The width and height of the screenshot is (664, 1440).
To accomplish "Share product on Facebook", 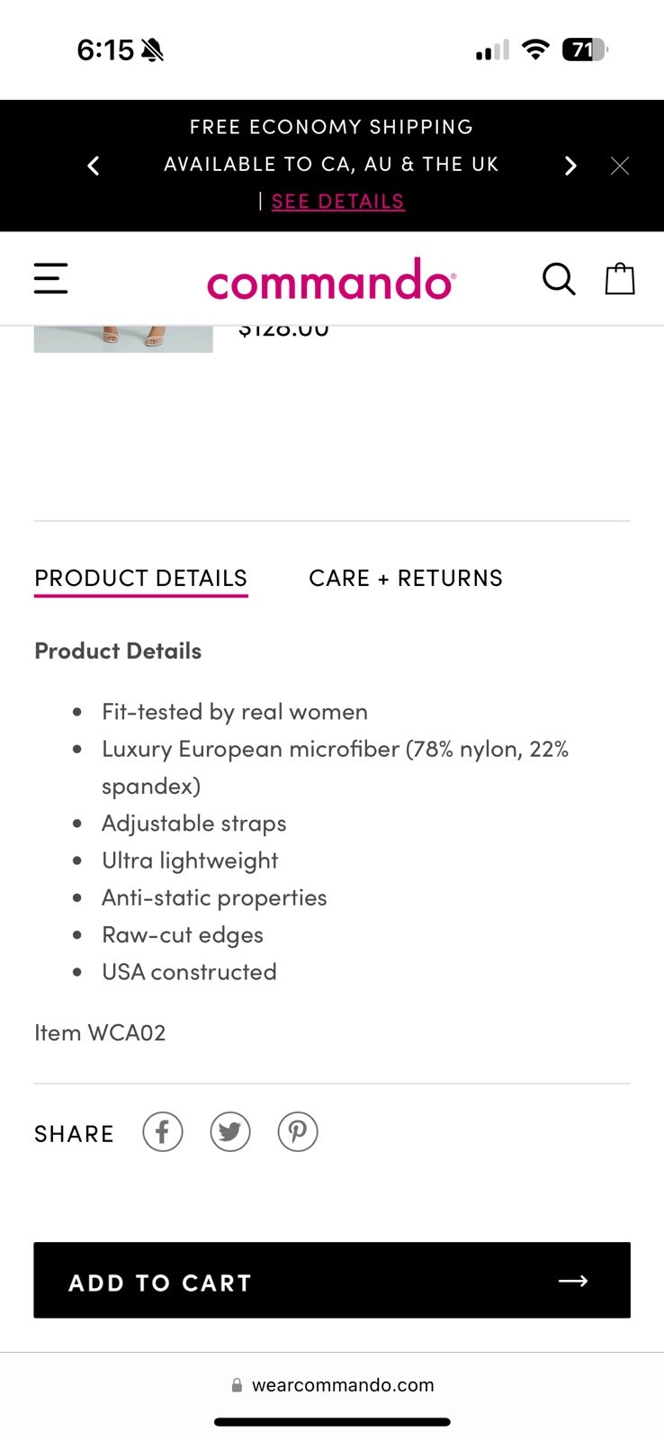I will (x=163, y=1131).
